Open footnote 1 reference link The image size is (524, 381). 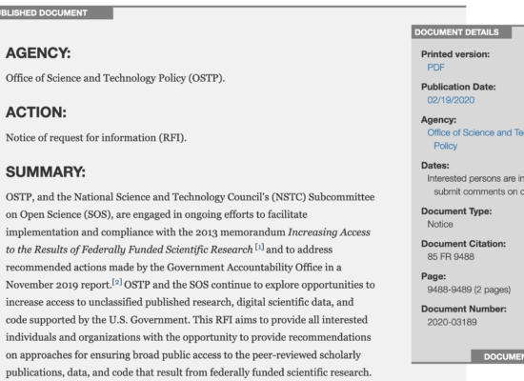pyautogui.click(x=260, y=248)
